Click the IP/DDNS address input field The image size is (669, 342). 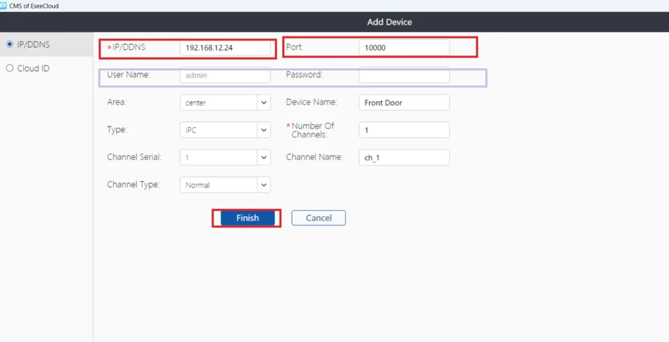[x=225, y=48]
